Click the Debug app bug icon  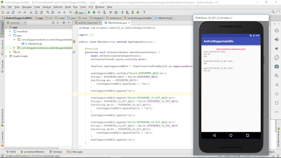[x=94, y=12]
